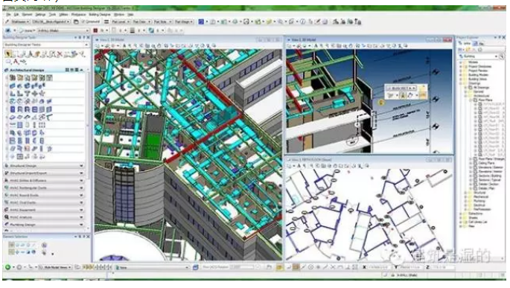Switch to File tab in Project Explorer

(479, 43)
